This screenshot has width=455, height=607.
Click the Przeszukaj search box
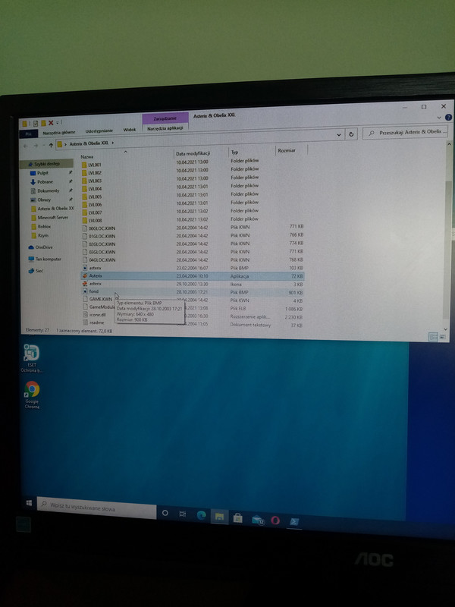[405, 132]
